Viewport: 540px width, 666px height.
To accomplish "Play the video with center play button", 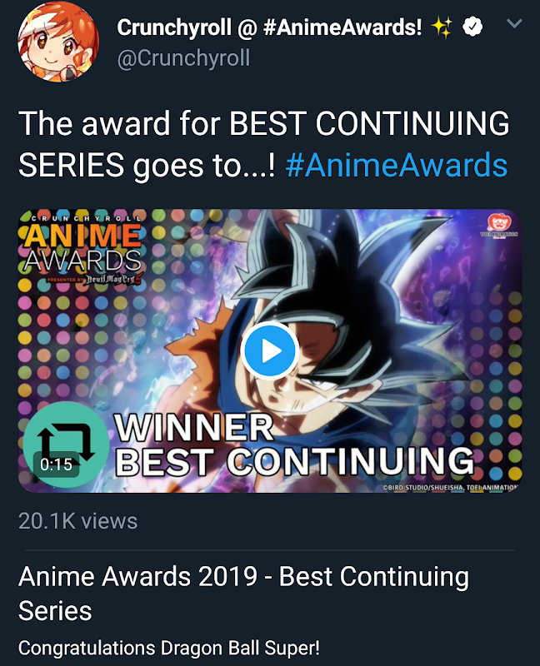I will pos(269,351).
